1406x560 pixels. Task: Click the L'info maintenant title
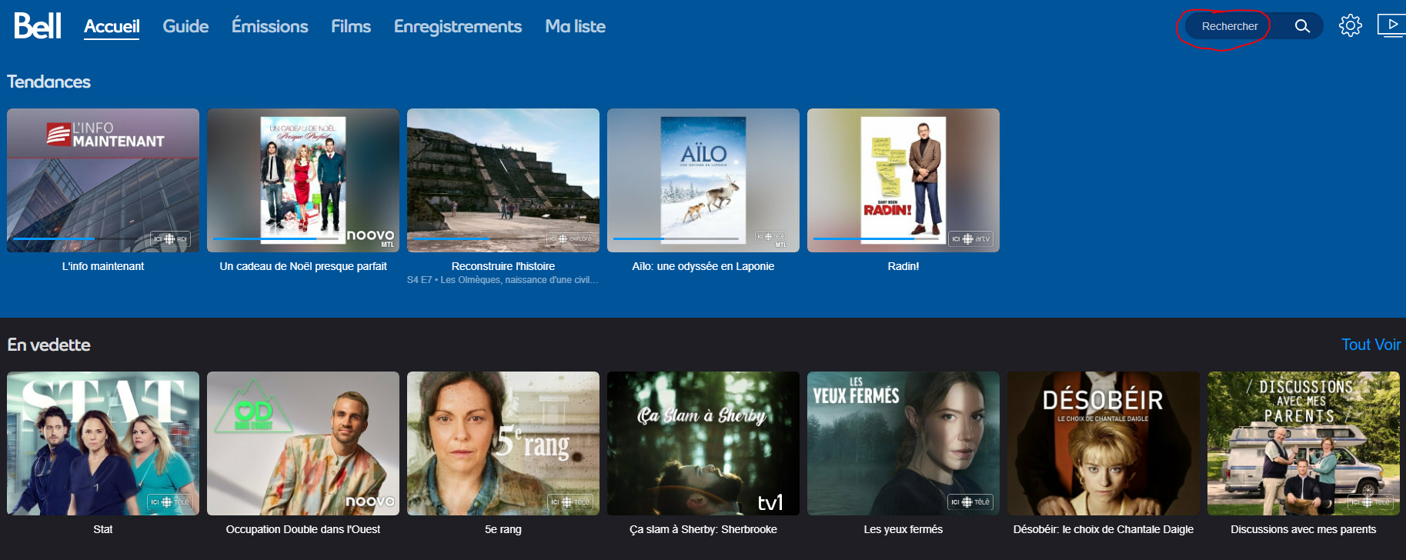pos(103,266)
